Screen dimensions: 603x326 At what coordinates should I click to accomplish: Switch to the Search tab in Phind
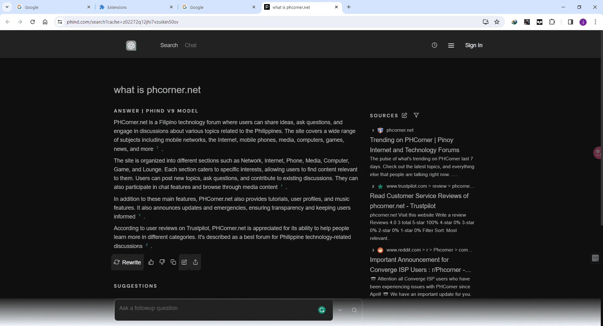coord(169,45)
